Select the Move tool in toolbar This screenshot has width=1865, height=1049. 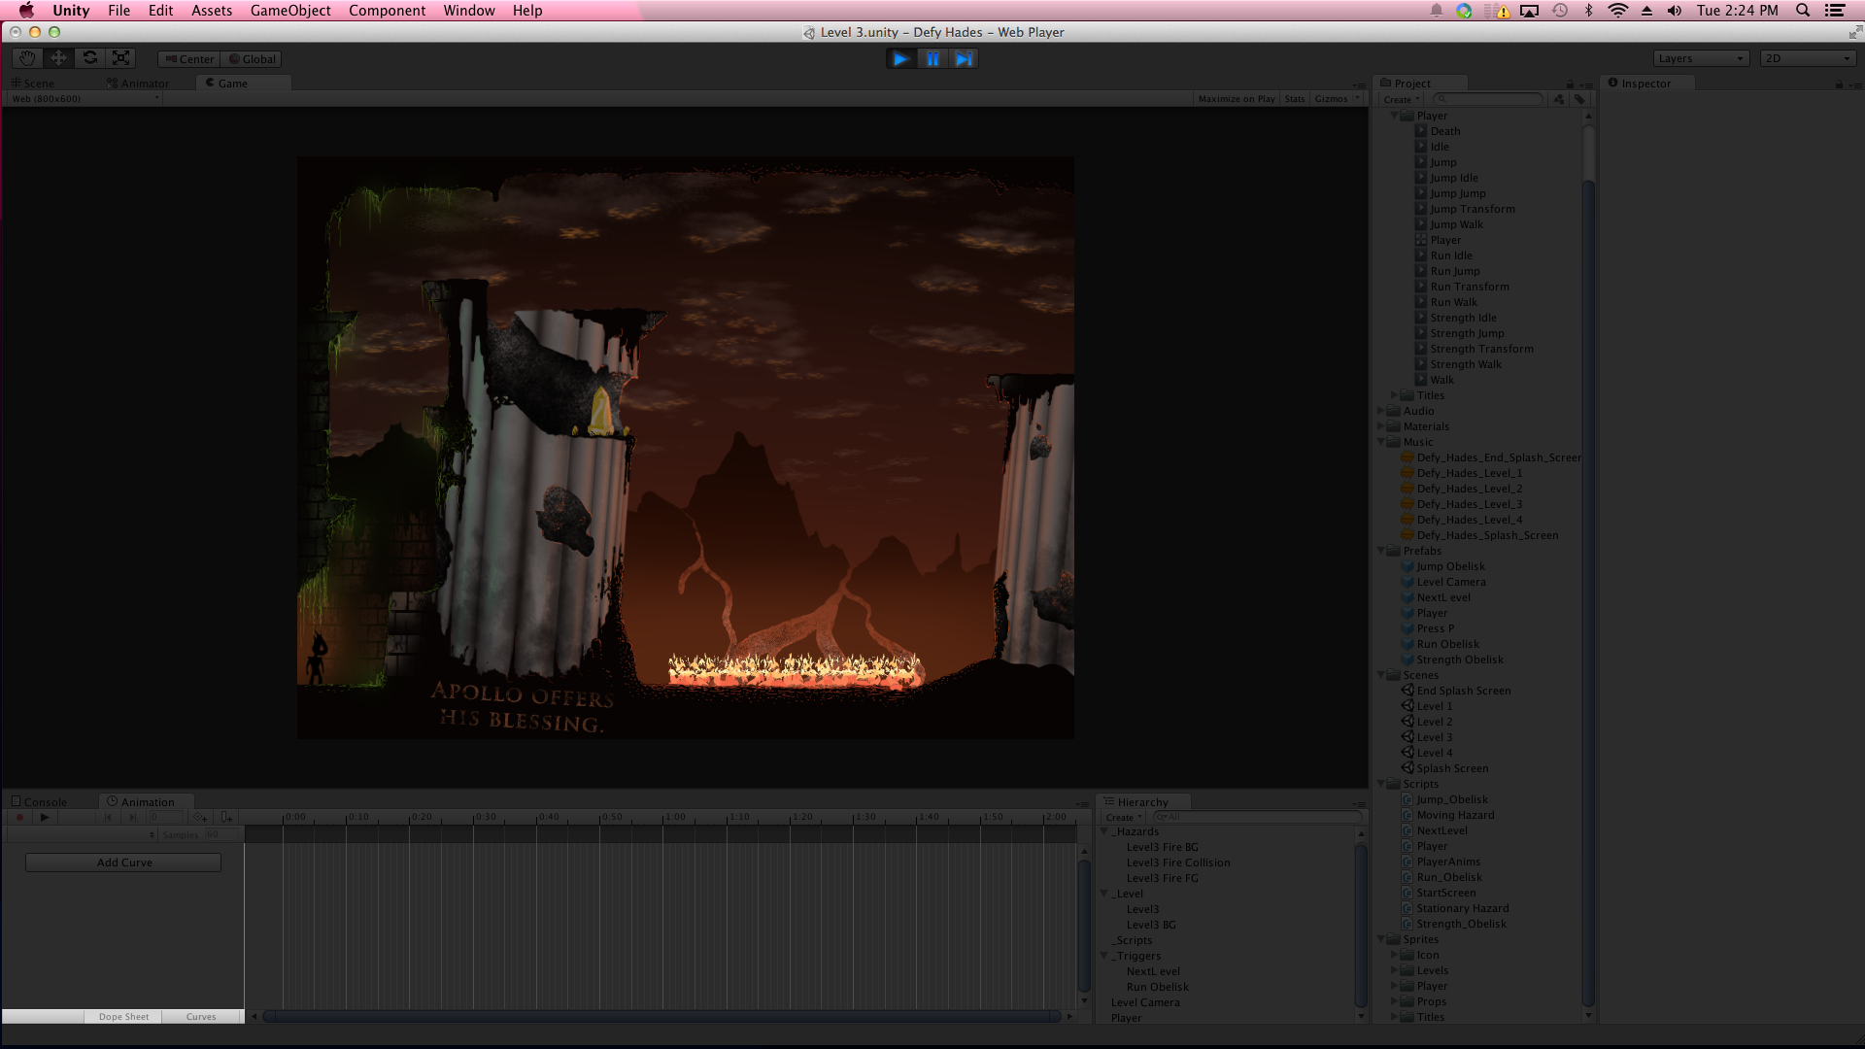pos(58,58)
